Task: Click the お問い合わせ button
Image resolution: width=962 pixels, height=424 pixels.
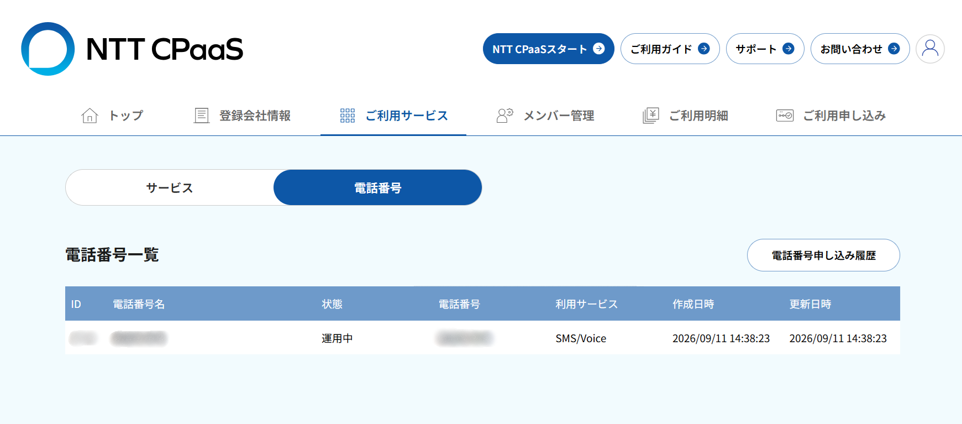Action: [860, 49]
